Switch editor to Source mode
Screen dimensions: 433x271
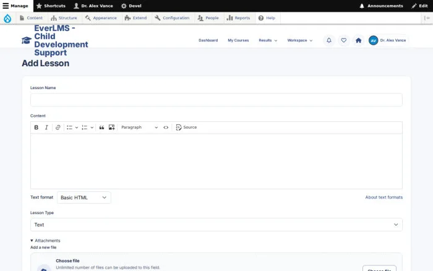coord(186,127)
